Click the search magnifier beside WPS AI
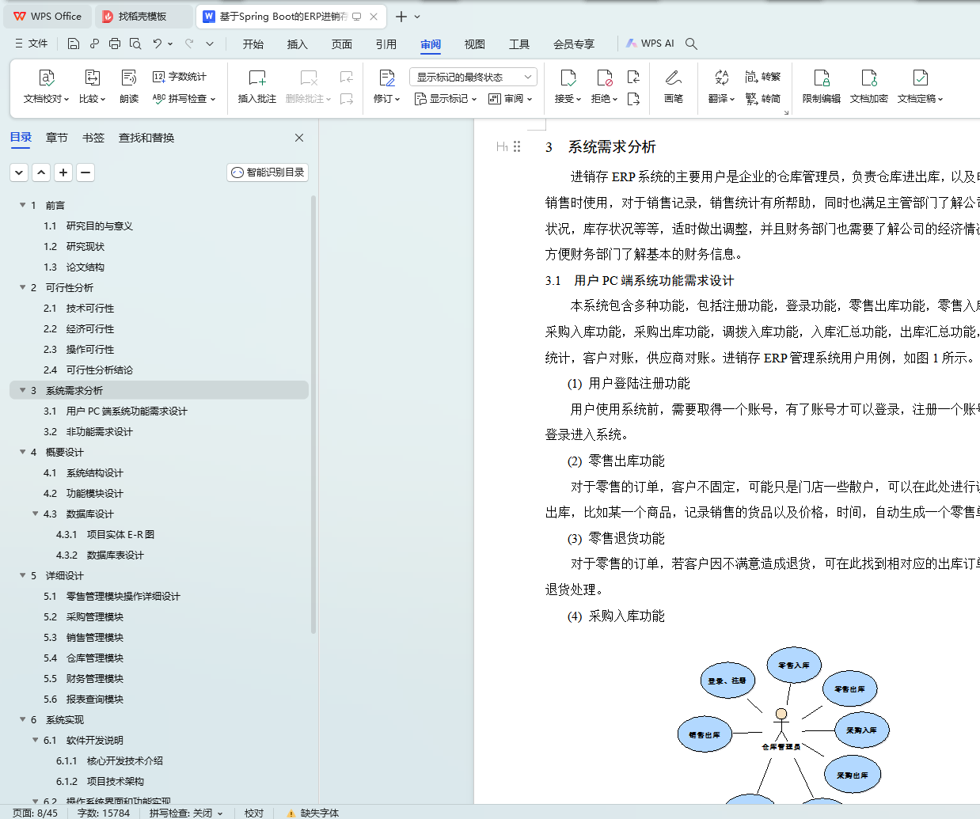Screen dimensions: 980x819 coord(691,44)
